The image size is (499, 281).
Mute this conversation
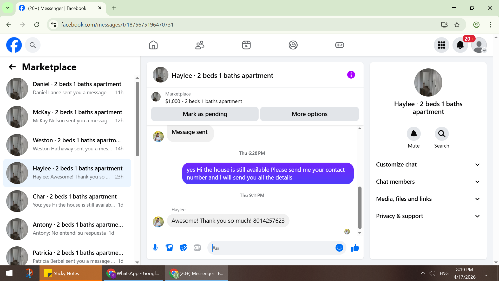[x=413, y=134]
